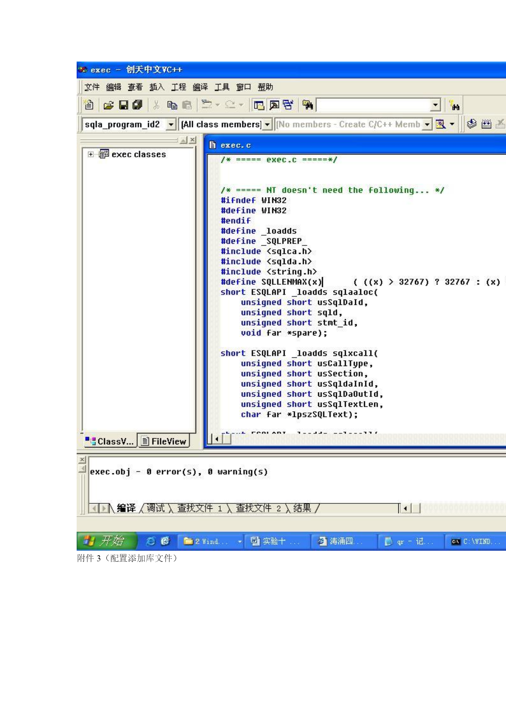Click the exec.obj 0 error(s) output line
The height and width of the screenshot is (715, 506).
(x=179, y=472)
